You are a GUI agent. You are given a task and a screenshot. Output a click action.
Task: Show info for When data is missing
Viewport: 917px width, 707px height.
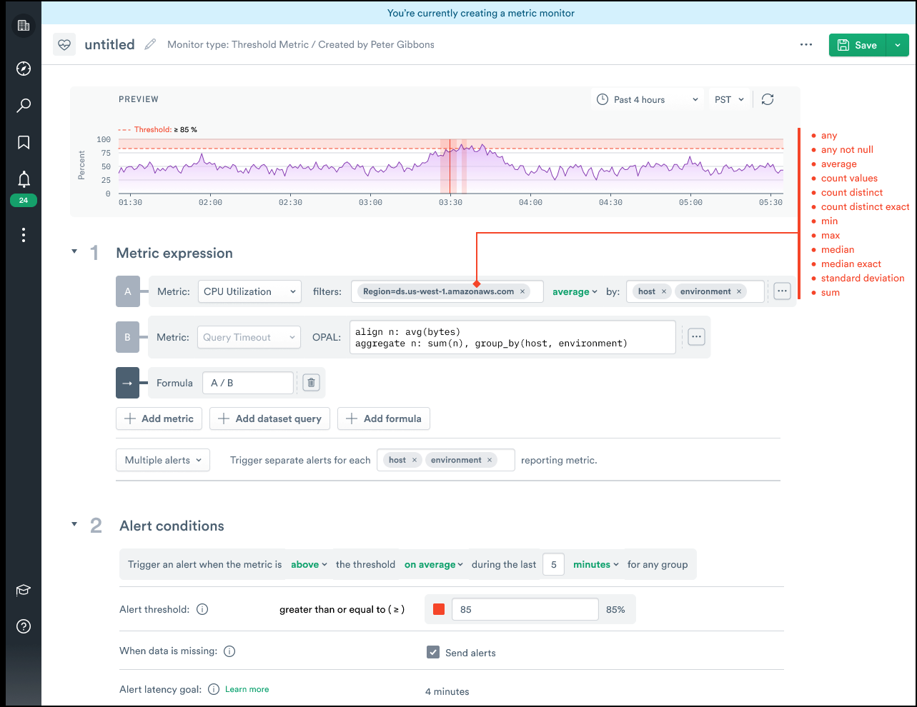pyautogui.click(x=229, y=651)
